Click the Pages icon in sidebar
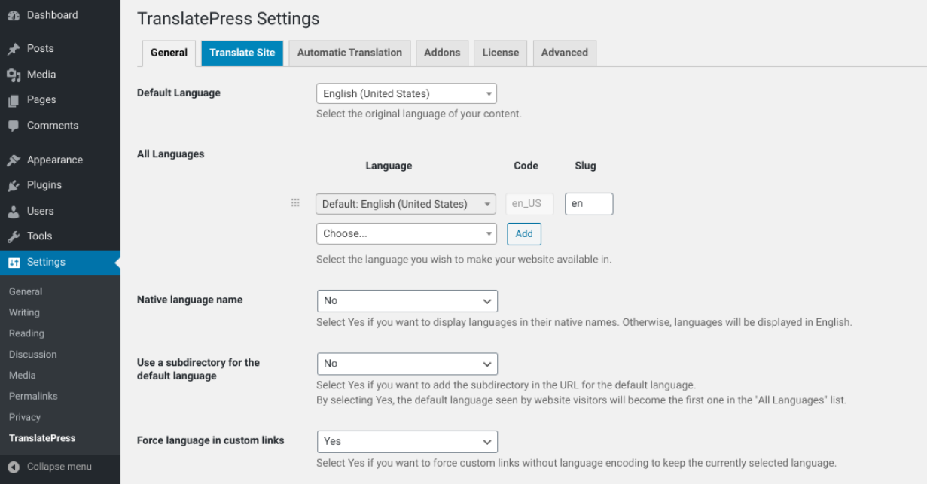Viewport: 927px width, 484px height. (x=14, y=100)
